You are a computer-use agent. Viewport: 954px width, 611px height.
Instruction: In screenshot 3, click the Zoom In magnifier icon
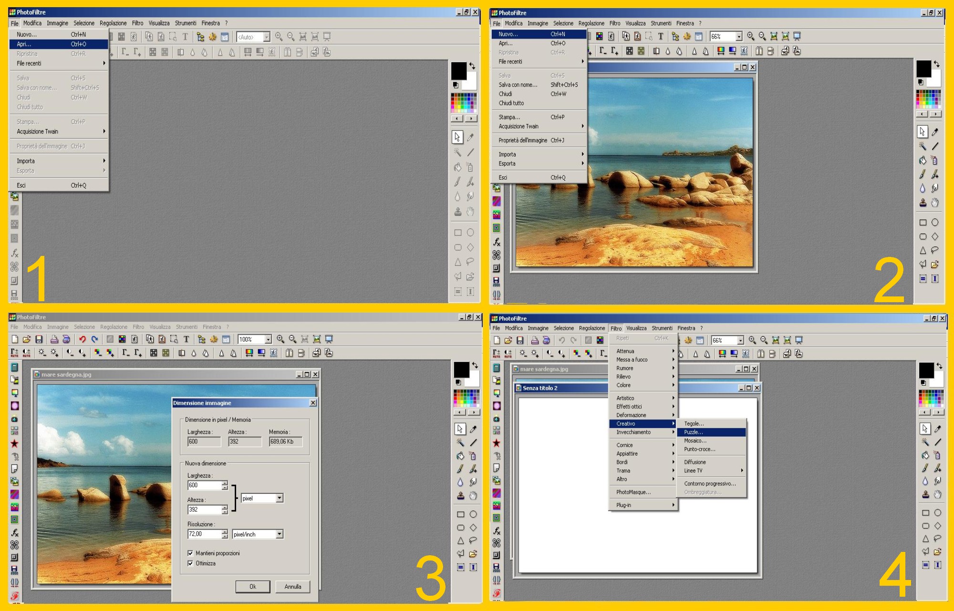coord(280,339)
